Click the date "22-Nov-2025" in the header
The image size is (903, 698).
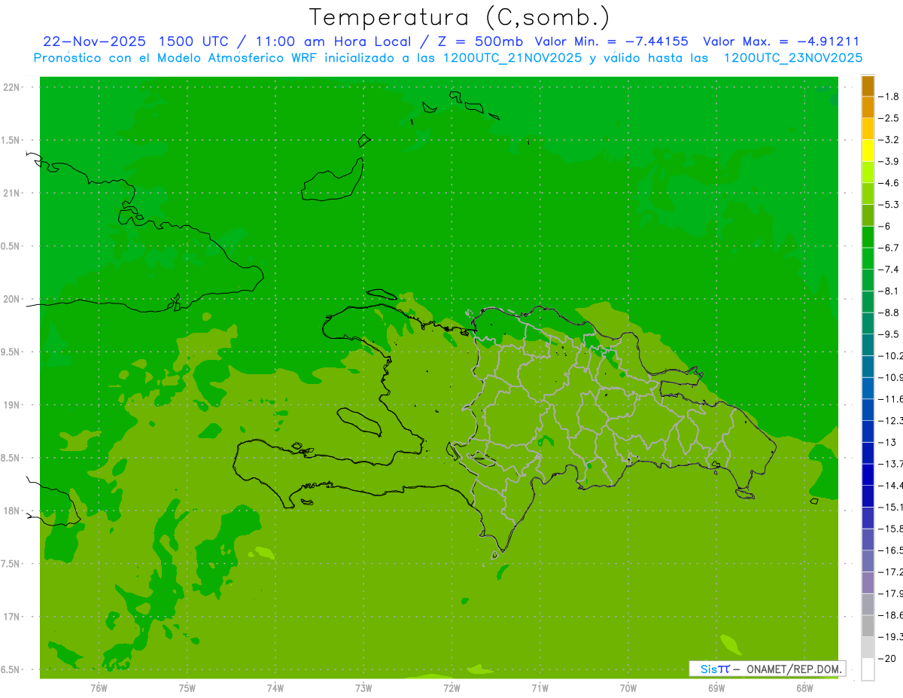click(x=94, y=41)
